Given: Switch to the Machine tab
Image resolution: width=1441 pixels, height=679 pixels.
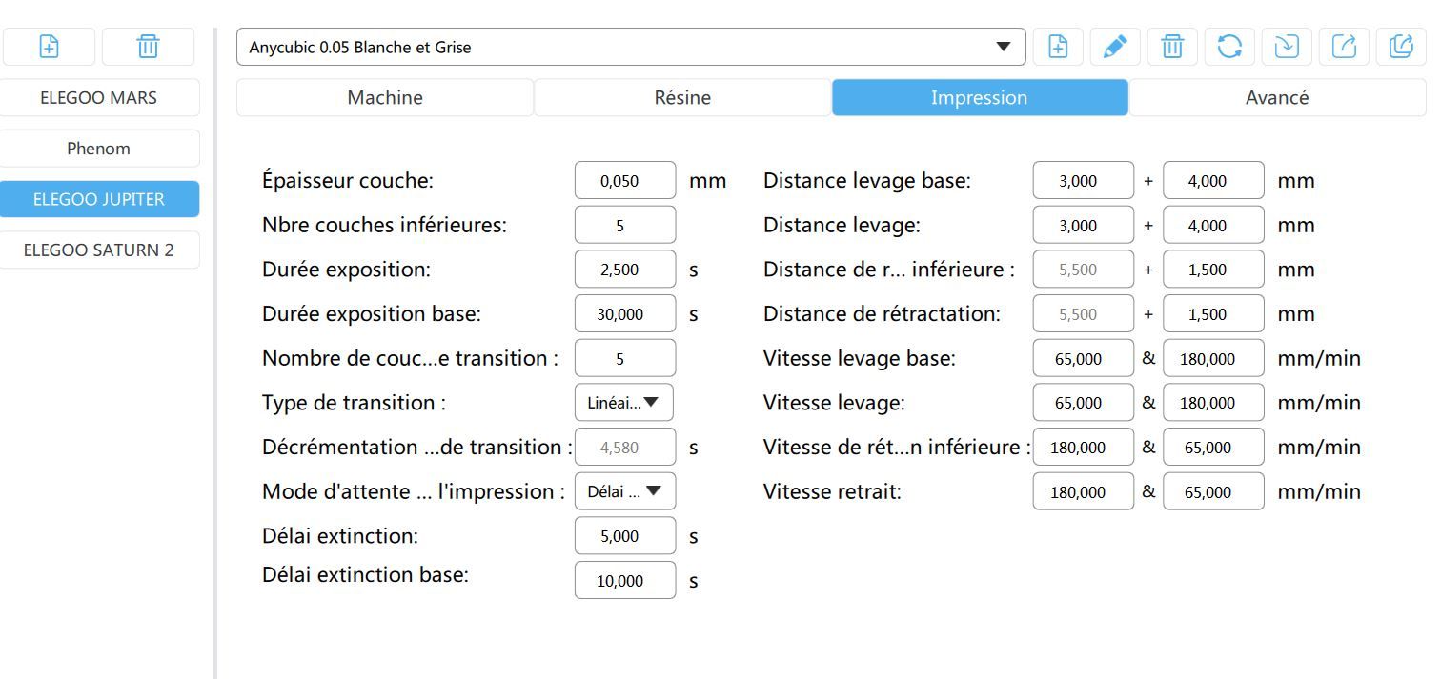Looking at the screenshot, I should (x=385, y=97).
